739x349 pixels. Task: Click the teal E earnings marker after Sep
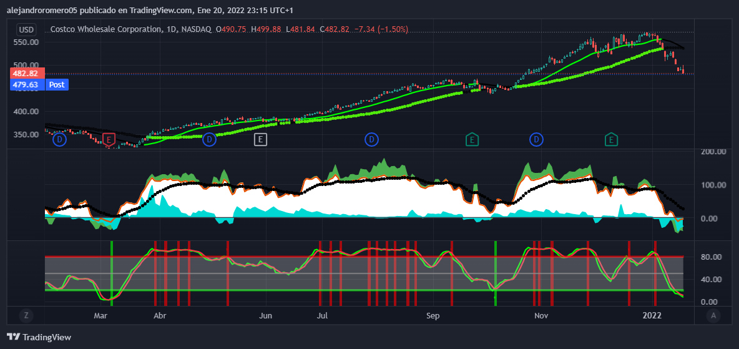[472, 139]
